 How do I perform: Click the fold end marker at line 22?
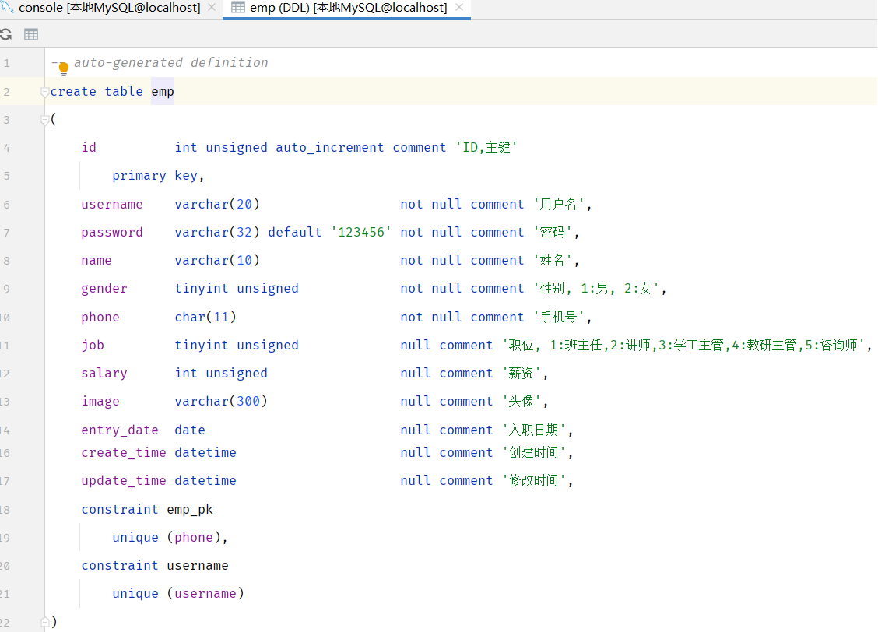click(44, 622)
